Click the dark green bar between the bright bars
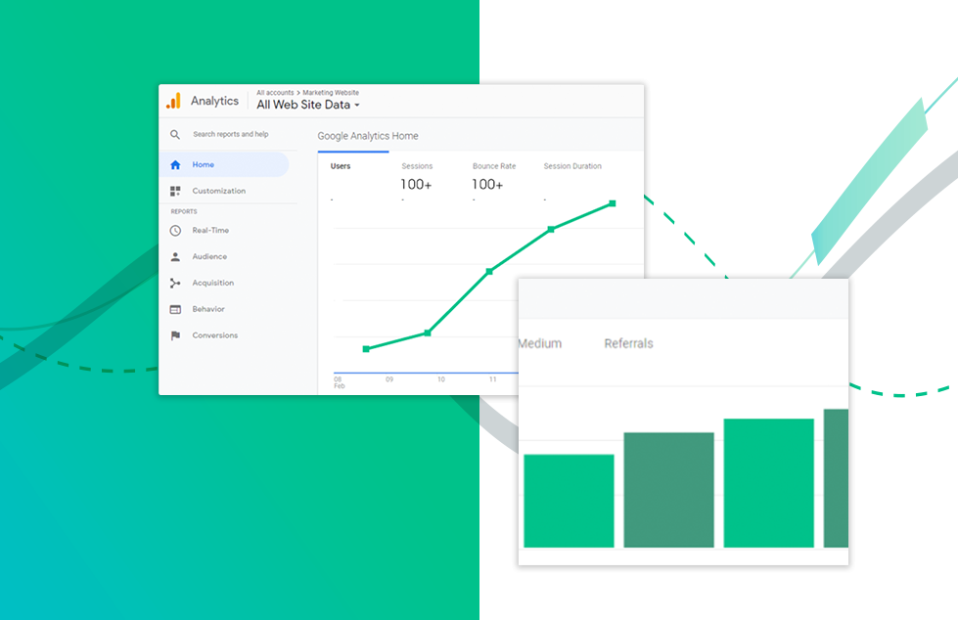Screen dimensions: 958x620 tap(668, 490)
